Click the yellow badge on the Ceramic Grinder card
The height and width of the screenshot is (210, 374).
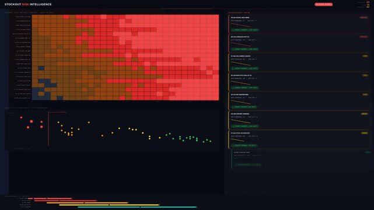[x=365, y=114]
